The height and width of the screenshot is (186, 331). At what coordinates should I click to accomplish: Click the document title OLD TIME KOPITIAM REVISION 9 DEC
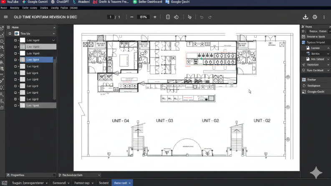click(x=45, y=17)
